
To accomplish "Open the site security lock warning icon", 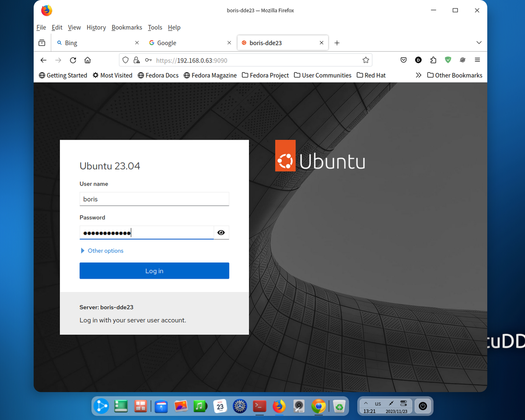I will (136, 60).
